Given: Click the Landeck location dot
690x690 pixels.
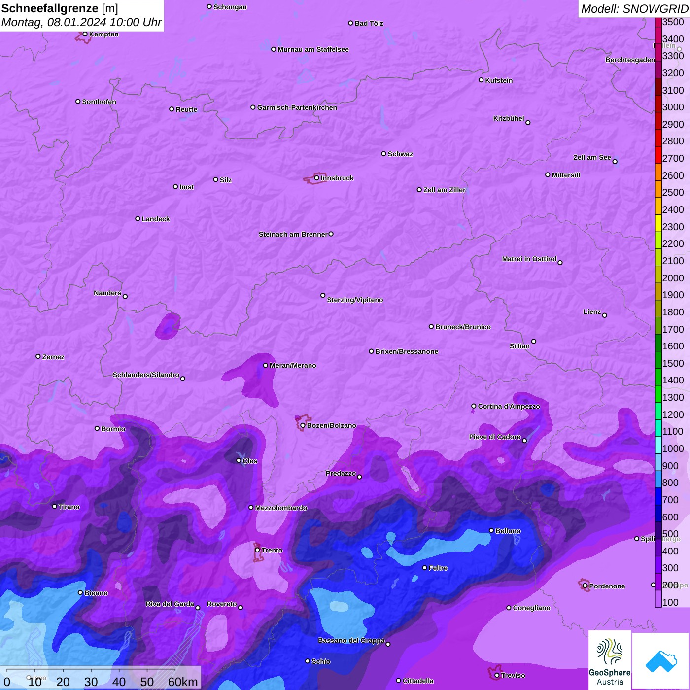Looking at the screenshot, I should [x=138, y=218].
